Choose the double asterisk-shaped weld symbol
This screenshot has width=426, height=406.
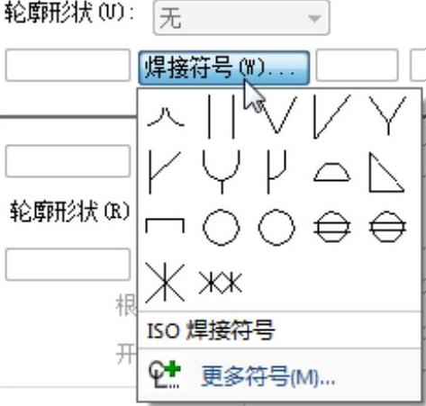tap(221, 283)
